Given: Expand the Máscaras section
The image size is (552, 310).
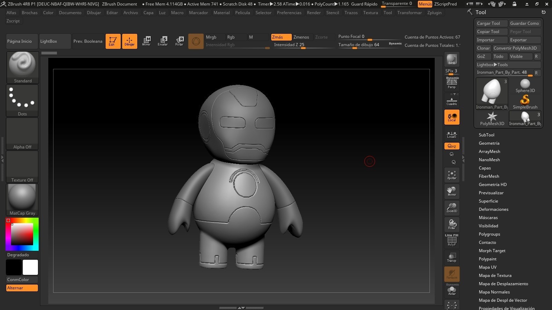Looking at the screenshot, I should 488,218.
